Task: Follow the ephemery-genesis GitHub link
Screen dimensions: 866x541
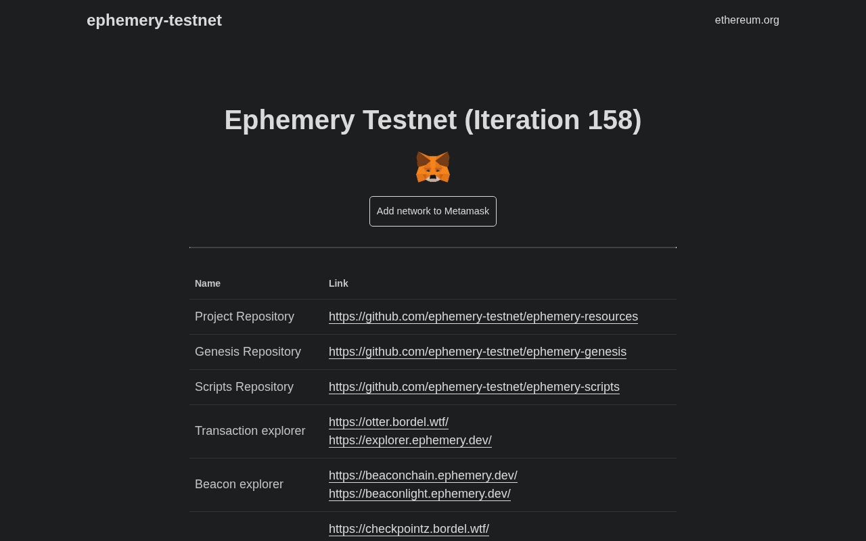Action: pyautogui.click(x=478, y=352)
